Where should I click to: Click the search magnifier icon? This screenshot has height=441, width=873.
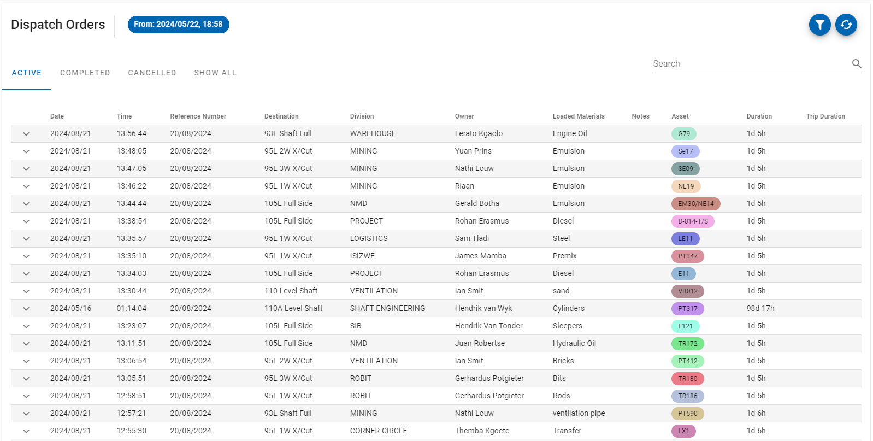(x=857, y=64)
